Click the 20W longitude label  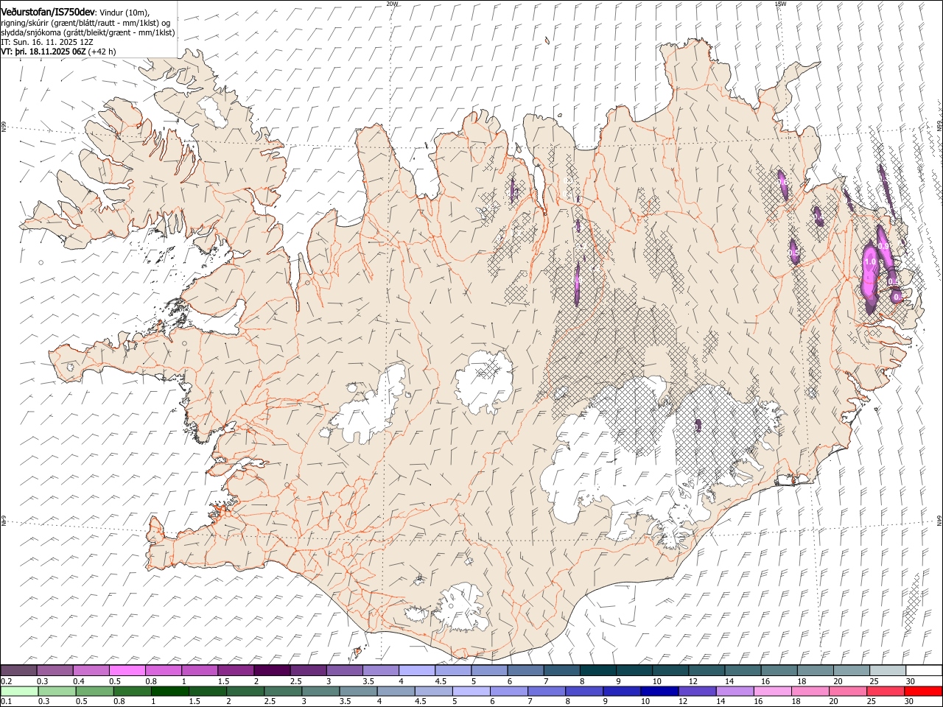[392, 4]
